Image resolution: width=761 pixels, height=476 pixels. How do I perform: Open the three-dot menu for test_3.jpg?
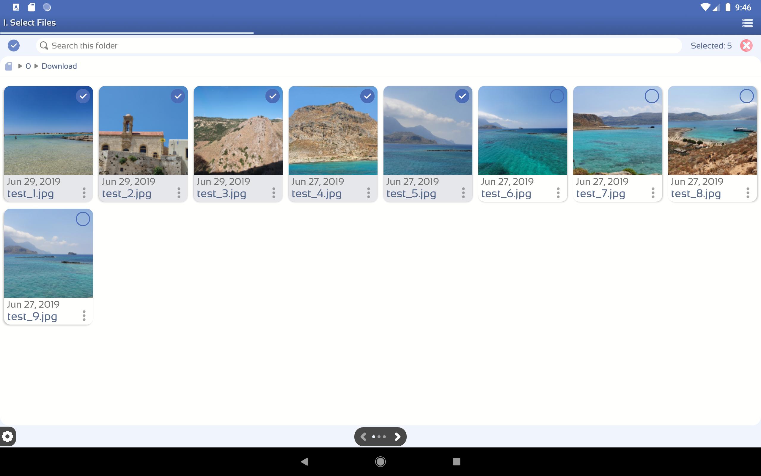(x=273, y=193)
